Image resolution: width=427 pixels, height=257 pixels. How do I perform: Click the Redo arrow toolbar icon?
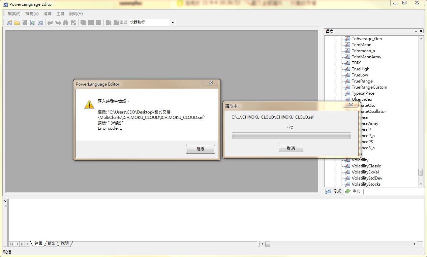pyautogui.click(x=58, y=23)
